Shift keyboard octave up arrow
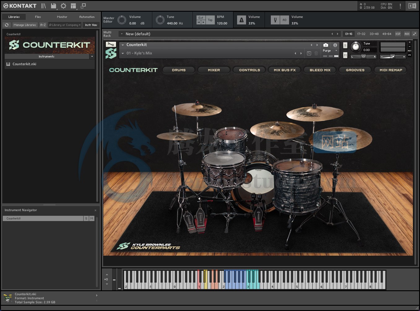This screenshot has height=311, width=420. (x=107, y=275)
